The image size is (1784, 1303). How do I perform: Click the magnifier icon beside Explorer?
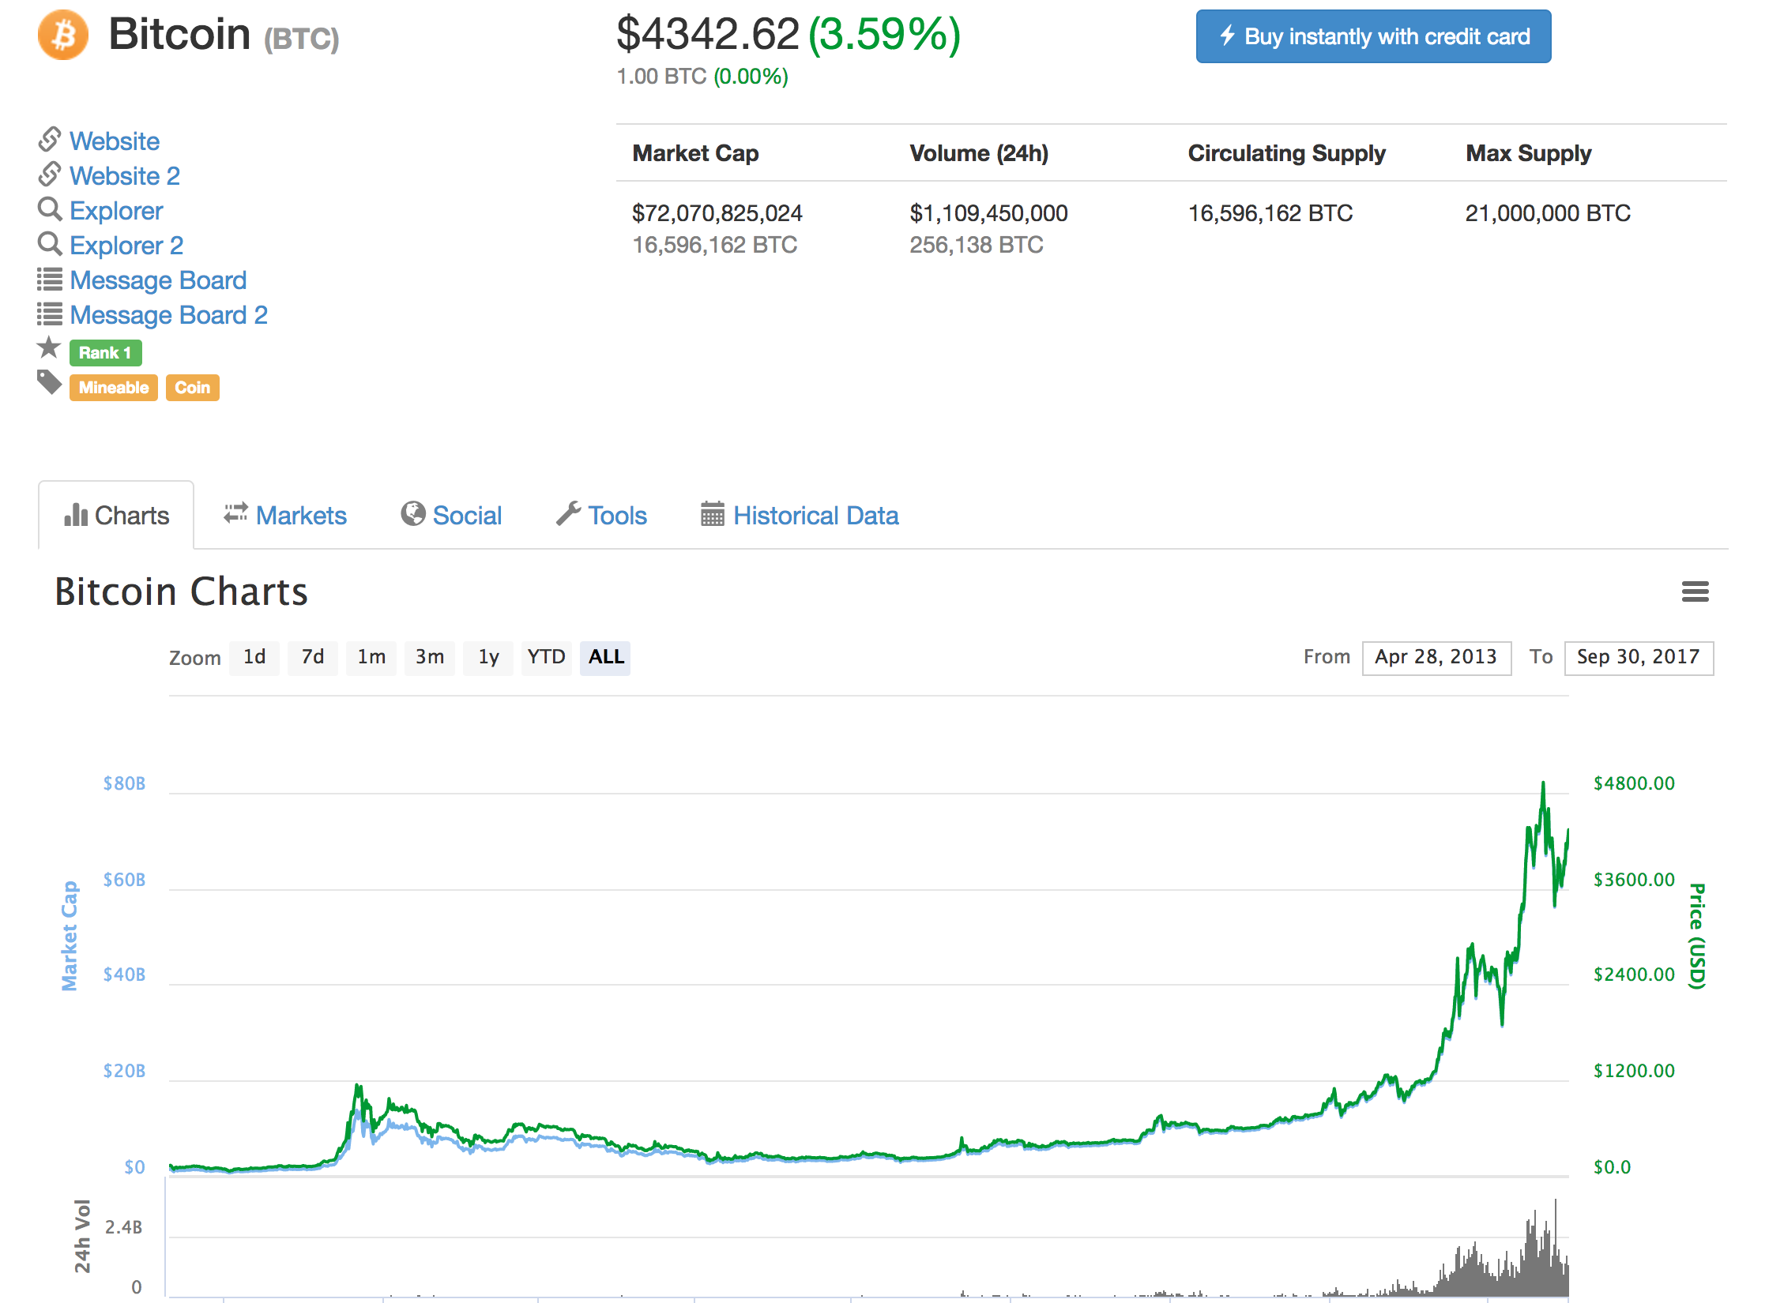(50, 208)
